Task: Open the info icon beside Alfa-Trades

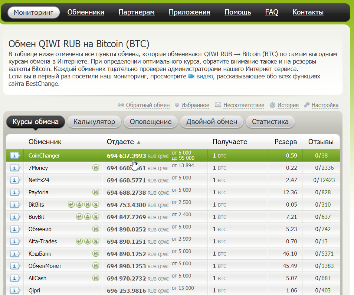Action: 15,241
